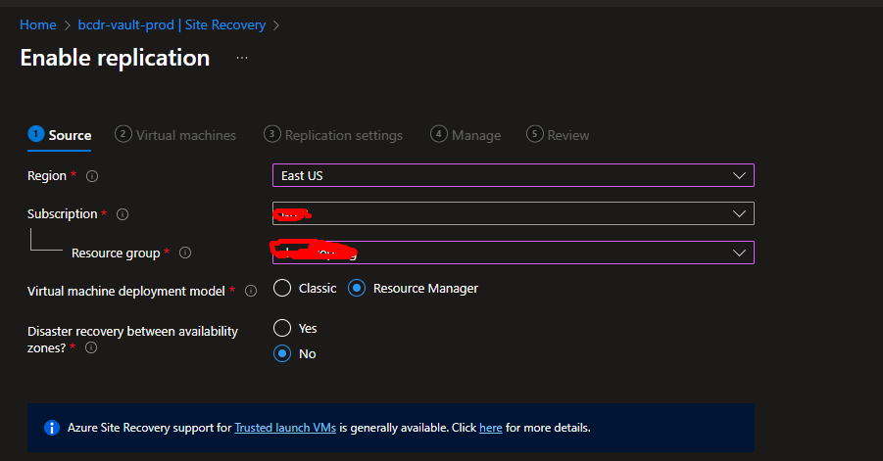The height and width of the screenshot is (461, 883).
Task: Choose Yes for disaster recovery between zones
Action: 282,328
